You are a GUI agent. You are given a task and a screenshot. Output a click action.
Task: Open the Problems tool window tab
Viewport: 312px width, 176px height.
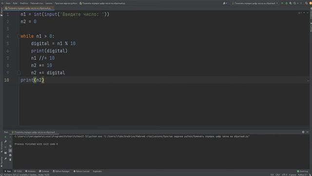(x=30, y=171)
